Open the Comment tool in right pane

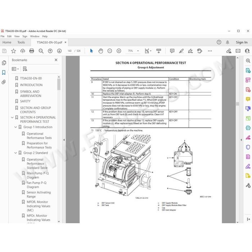point(248,99)
